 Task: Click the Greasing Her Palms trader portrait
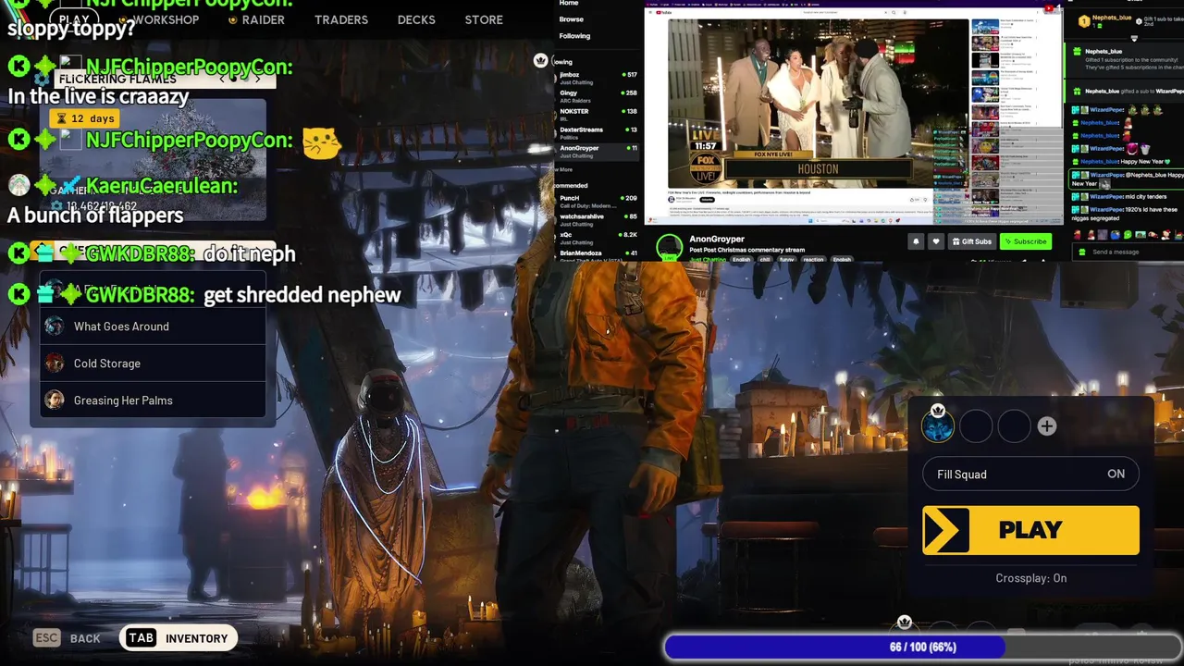pyautogui.click(x=55, y=401)
